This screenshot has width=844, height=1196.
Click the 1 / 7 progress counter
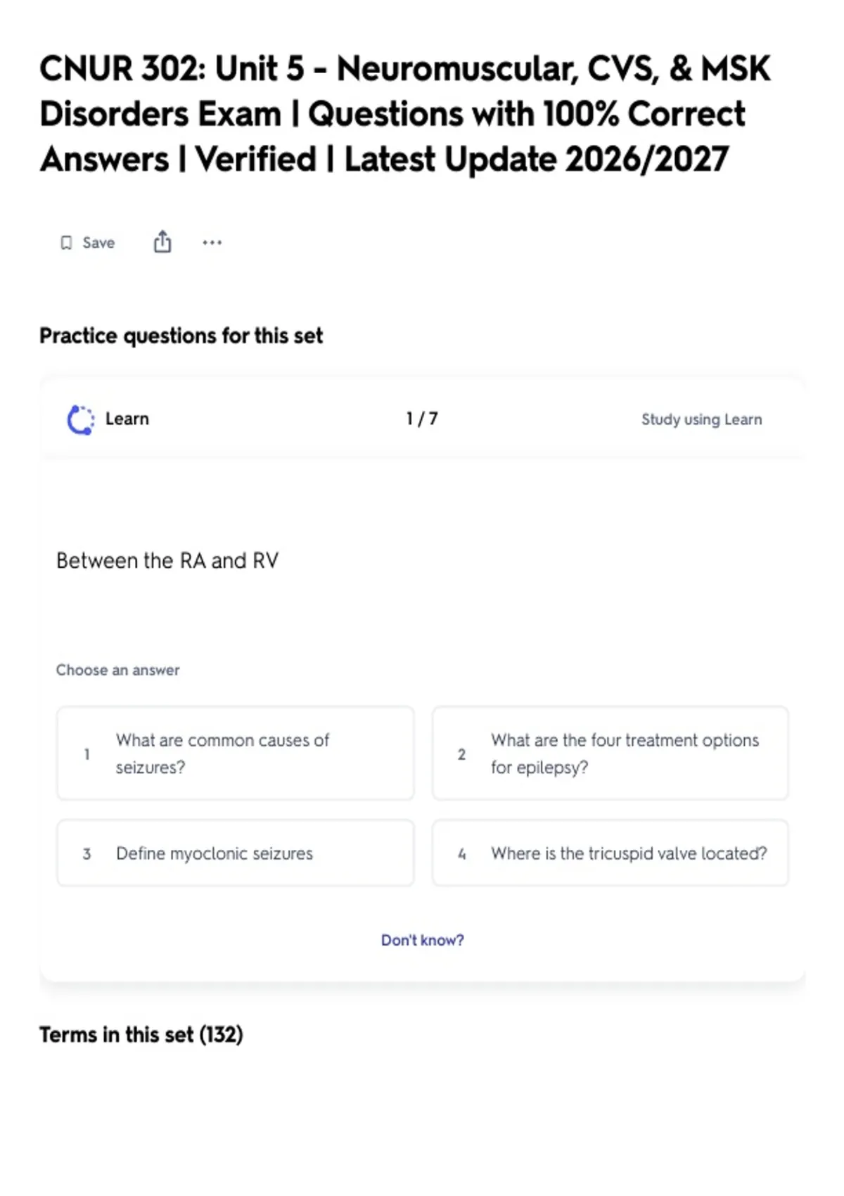click(422, 419)
